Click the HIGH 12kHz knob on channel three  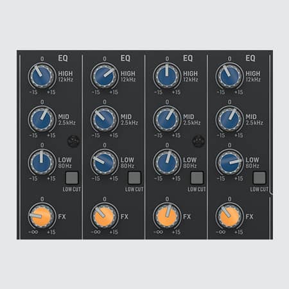167,76
